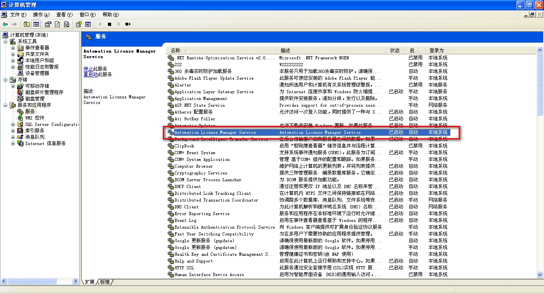Expand the Internet 信息服务 node
Screen dimensions: 544x294
tap(13, 143)
